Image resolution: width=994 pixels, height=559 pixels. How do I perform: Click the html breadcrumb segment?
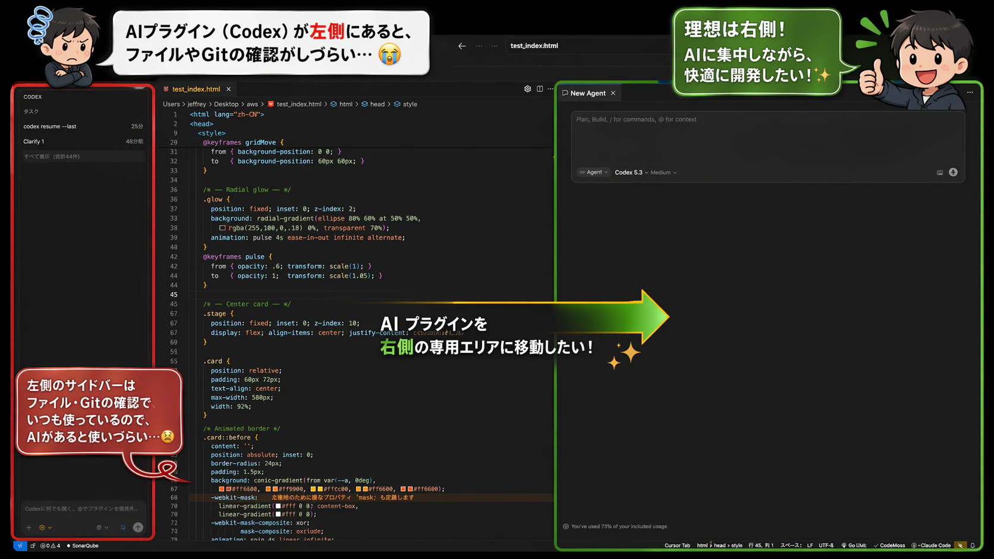tap(341, 105)
